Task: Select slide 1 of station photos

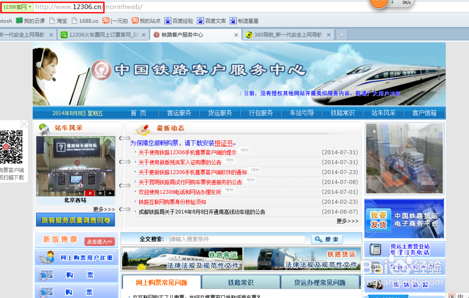Action: [x=80, y=193]
